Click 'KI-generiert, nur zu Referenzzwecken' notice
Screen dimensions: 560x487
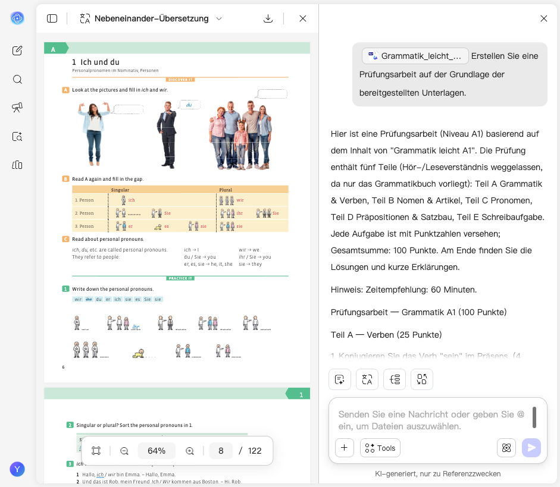coord(437,474)
